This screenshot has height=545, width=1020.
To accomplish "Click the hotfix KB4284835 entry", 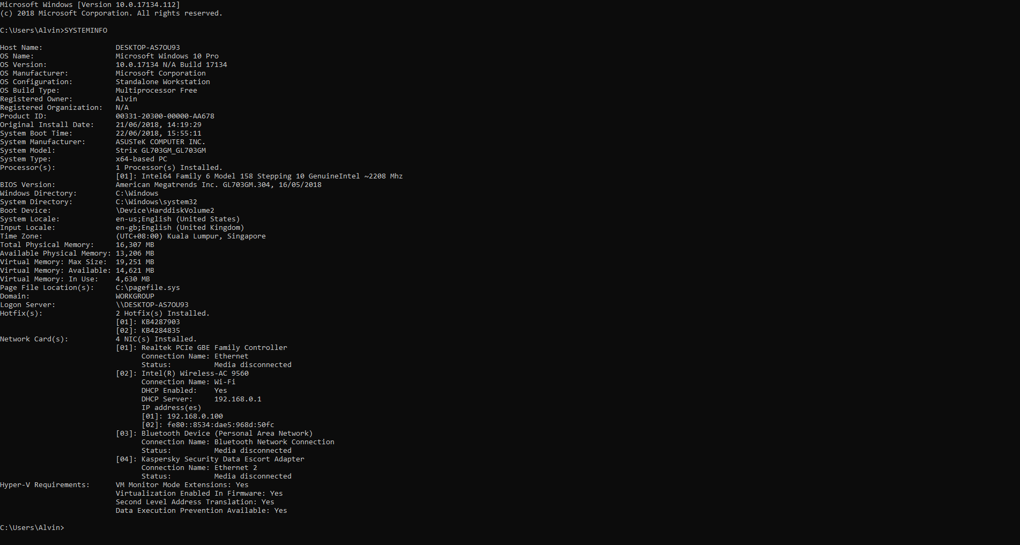I will click(x=148, y=331).
